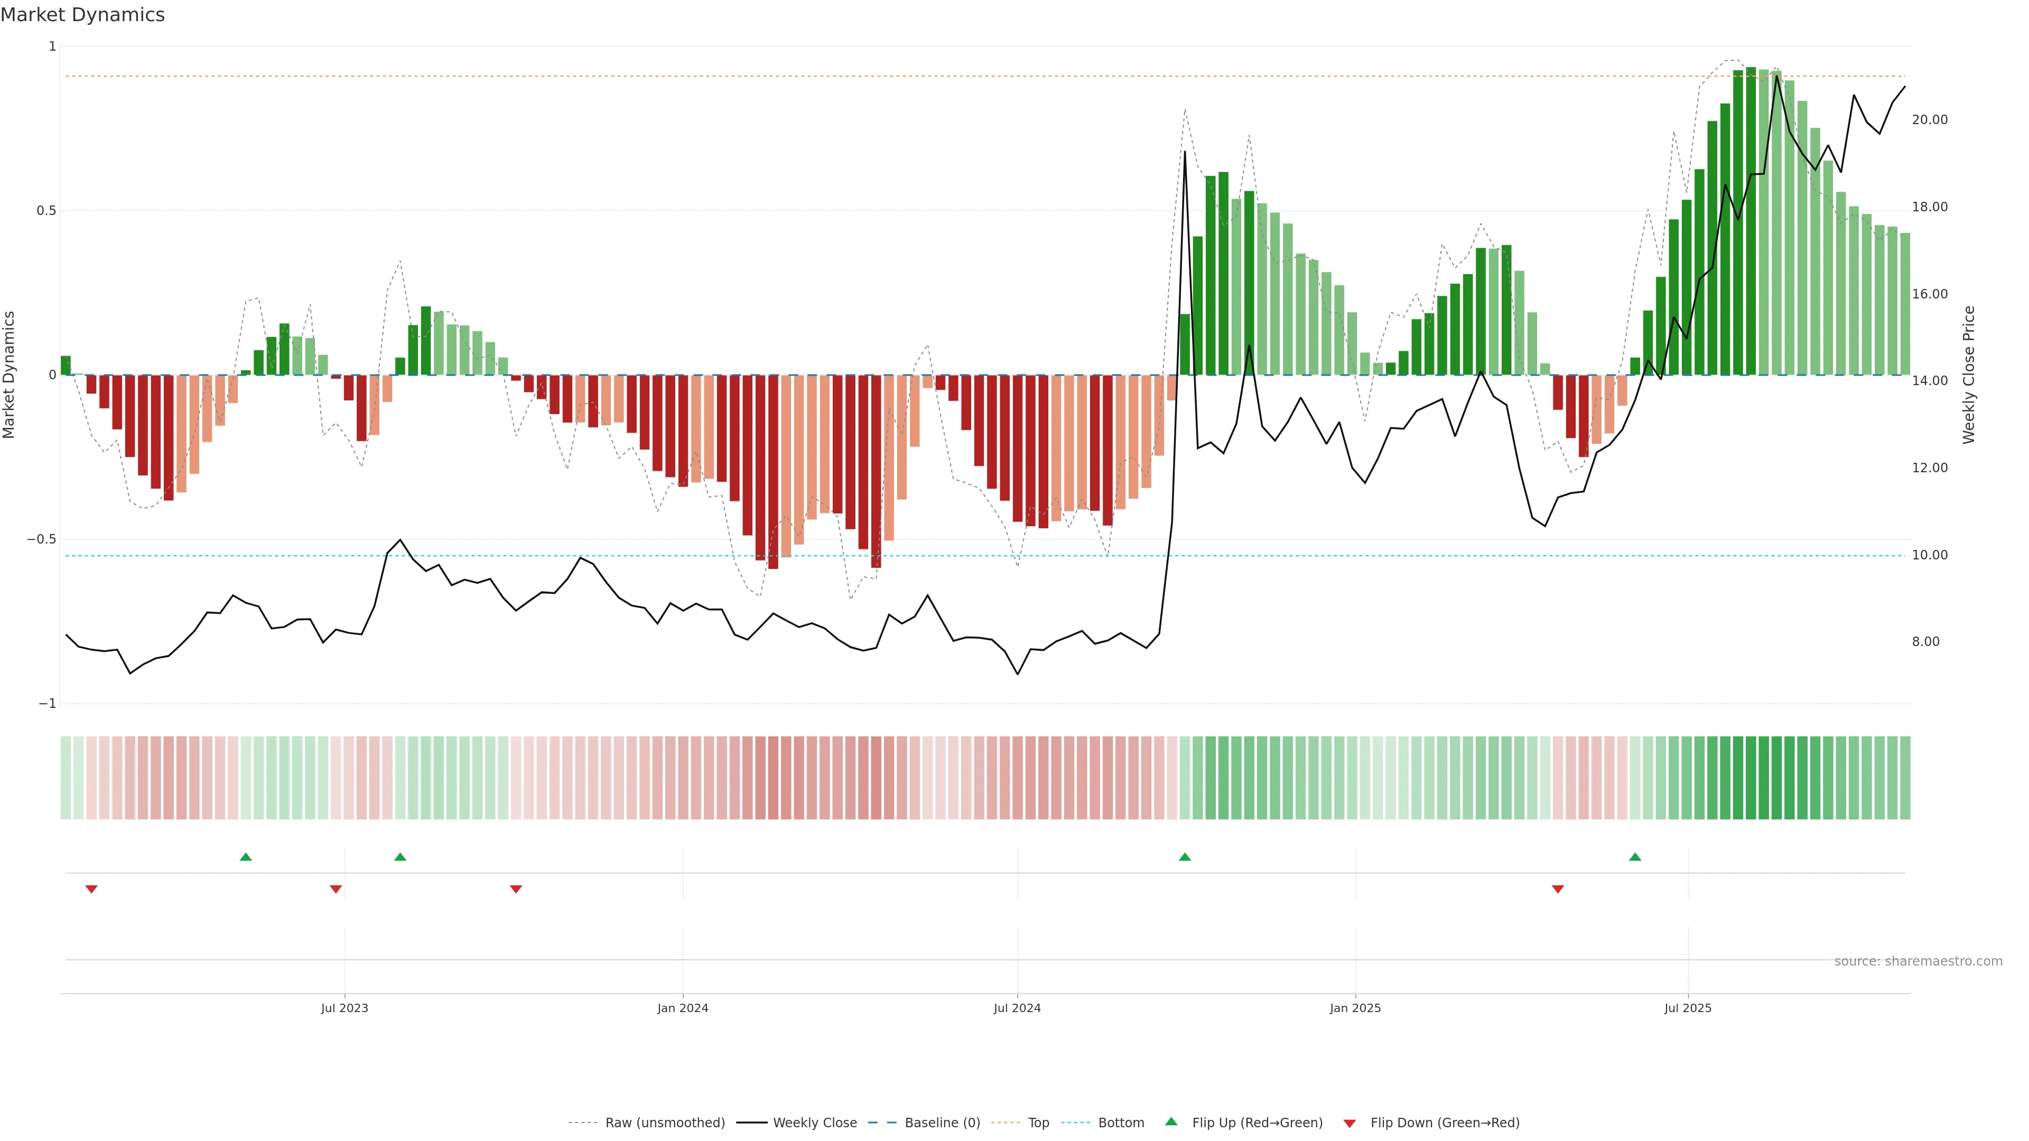Click the darkest green heat strip cell

pos(1751,777)
